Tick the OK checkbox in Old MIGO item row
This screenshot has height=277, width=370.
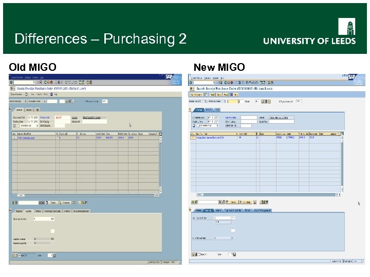[57, 137]
